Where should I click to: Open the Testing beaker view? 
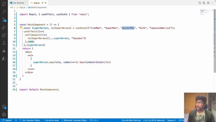click(x=4, y=43)
